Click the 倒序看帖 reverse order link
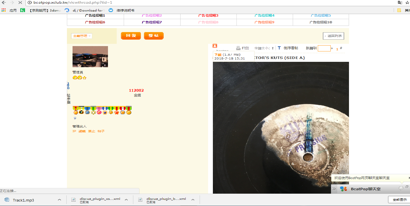 [x=291, y=48]
